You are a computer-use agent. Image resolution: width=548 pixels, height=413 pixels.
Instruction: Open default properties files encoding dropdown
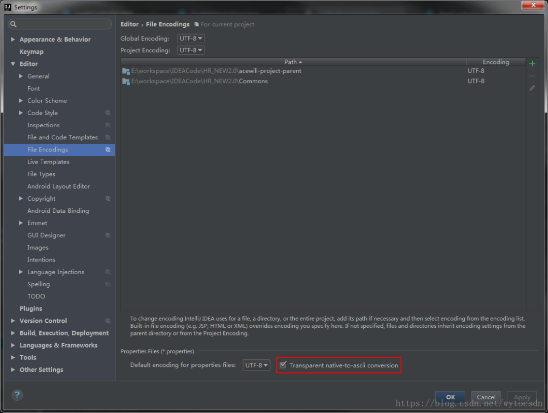click(x=256, y=365)
